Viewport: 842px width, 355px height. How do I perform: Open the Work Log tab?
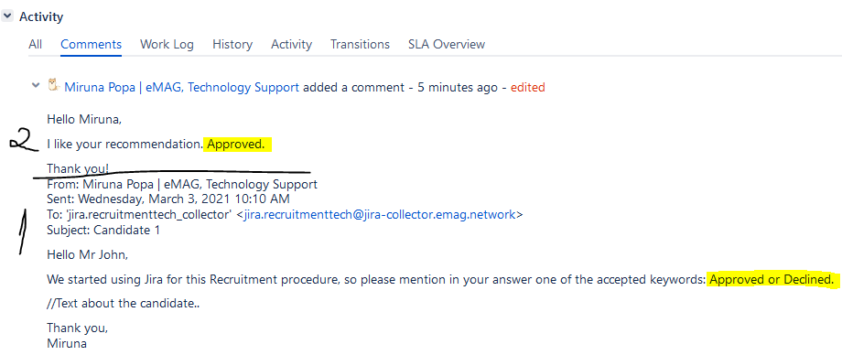167,45
